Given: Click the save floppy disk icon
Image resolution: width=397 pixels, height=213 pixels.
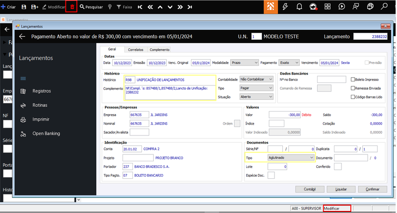Looking at the screenshot, I should 24,7.
